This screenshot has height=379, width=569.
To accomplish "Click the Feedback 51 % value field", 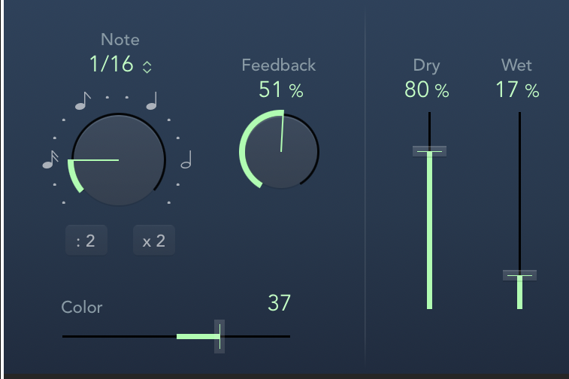I will click(x=281, y=90).
